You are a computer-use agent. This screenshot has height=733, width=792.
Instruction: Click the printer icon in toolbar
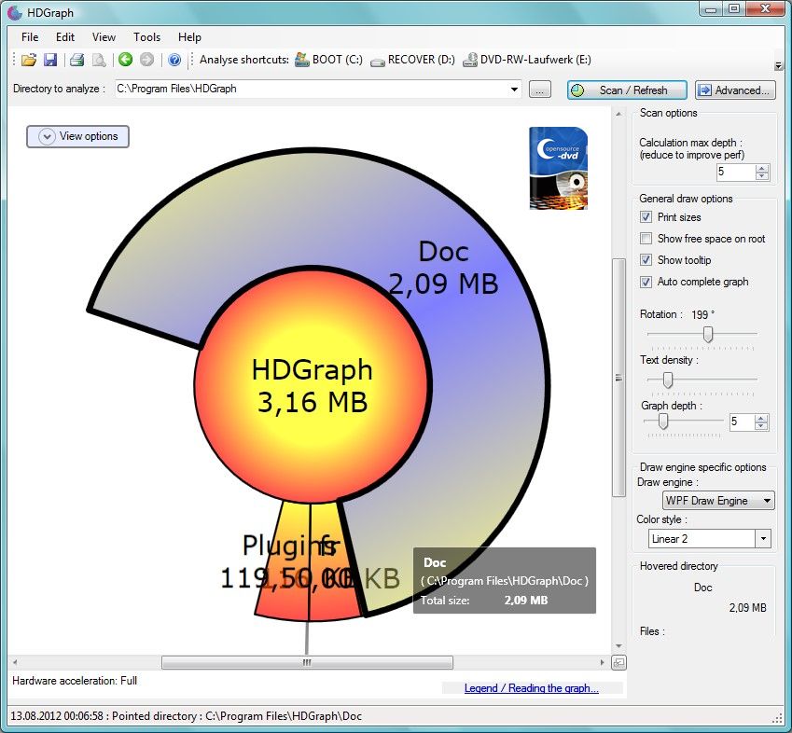(76, 60)
